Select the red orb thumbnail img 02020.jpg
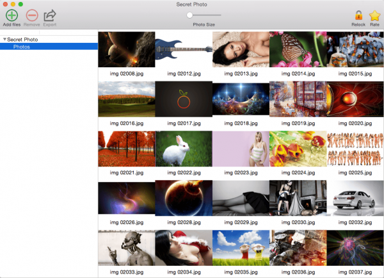The height and width of the screenshot is (278, 384). [x=355, y=99]
